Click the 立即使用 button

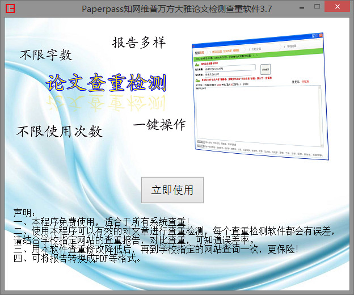pos(172,190)
